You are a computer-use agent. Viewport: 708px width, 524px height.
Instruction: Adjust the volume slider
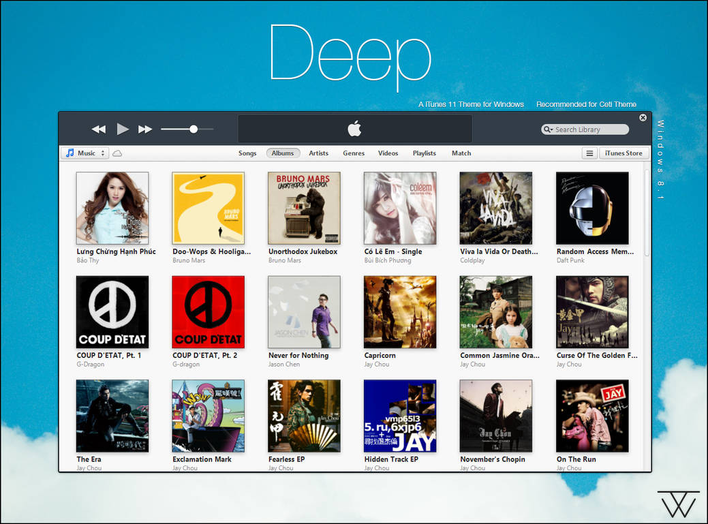193,128
